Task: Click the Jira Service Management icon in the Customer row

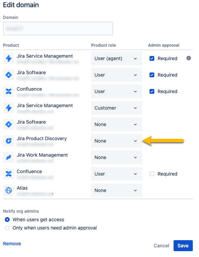Action: pos(9,108)
